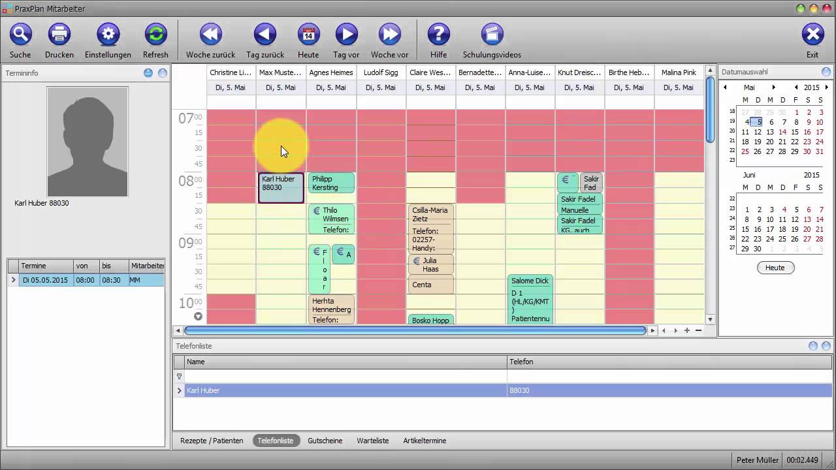The width and height of the screenshot is (836, 470).
Task: Expand the Di 05.05.2015 appointment row
Action: pyautogui.click(x=13, y=280)
